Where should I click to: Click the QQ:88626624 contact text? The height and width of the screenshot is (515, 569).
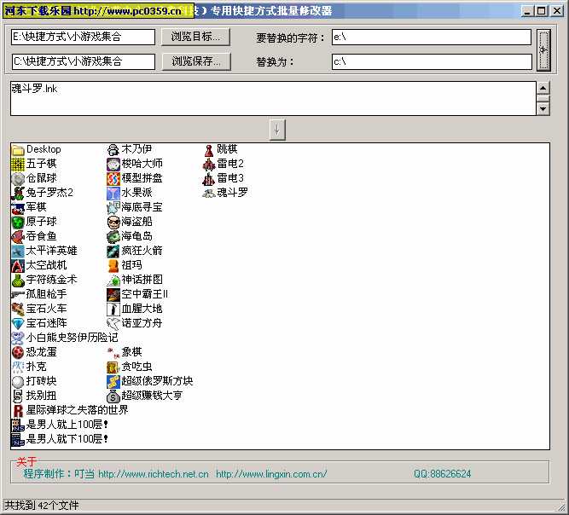click(x=443, y=474)
